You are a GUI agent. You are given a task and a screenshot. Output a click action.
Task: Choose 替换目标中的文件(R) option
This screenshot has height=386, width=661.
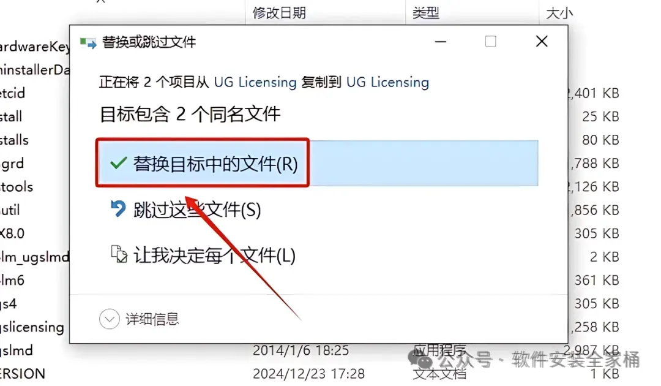click(317, 163)
